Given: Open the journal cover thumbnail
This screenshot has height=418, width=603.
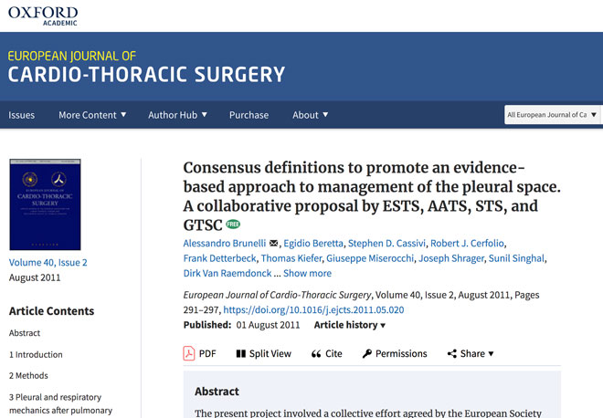Looking at the screenshot, I should [45, 204].
